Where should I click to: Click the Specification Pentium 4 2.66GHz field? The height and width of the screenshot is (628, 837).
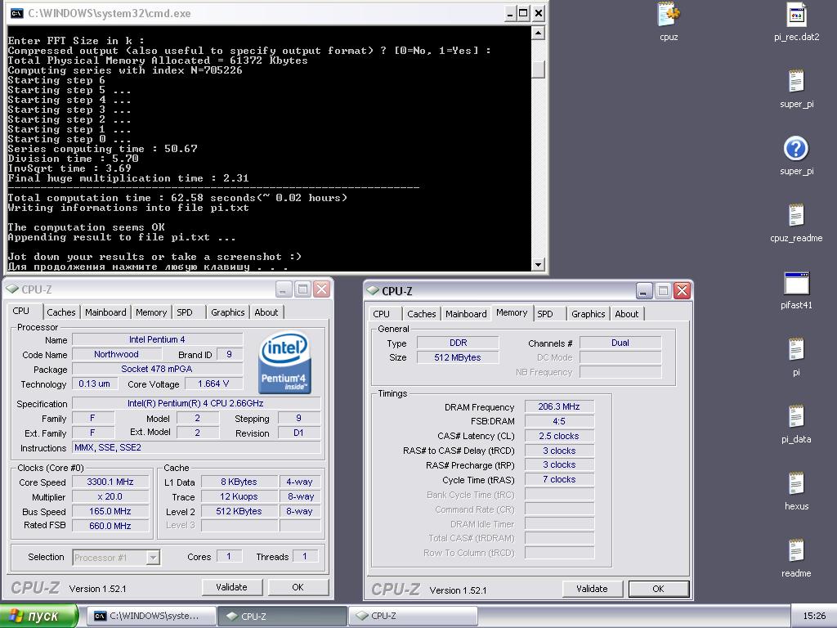click(x=196, y=403)
